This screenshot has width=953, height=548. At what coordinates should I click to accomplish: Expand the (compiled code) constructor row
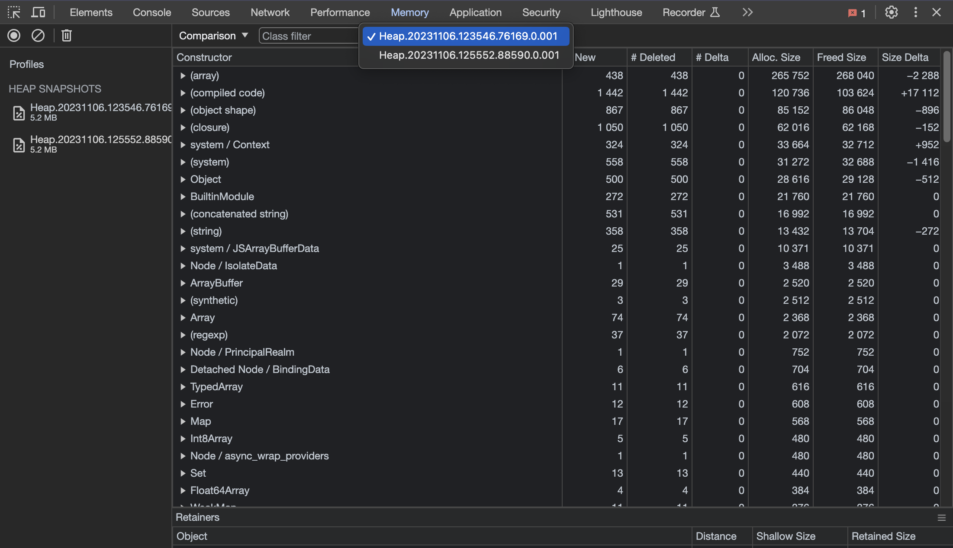(x=183, y=92)
